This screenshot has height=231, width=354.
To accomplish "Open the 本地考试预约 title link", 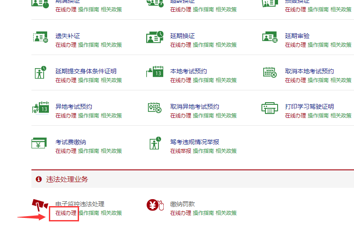I will point(189,71).
